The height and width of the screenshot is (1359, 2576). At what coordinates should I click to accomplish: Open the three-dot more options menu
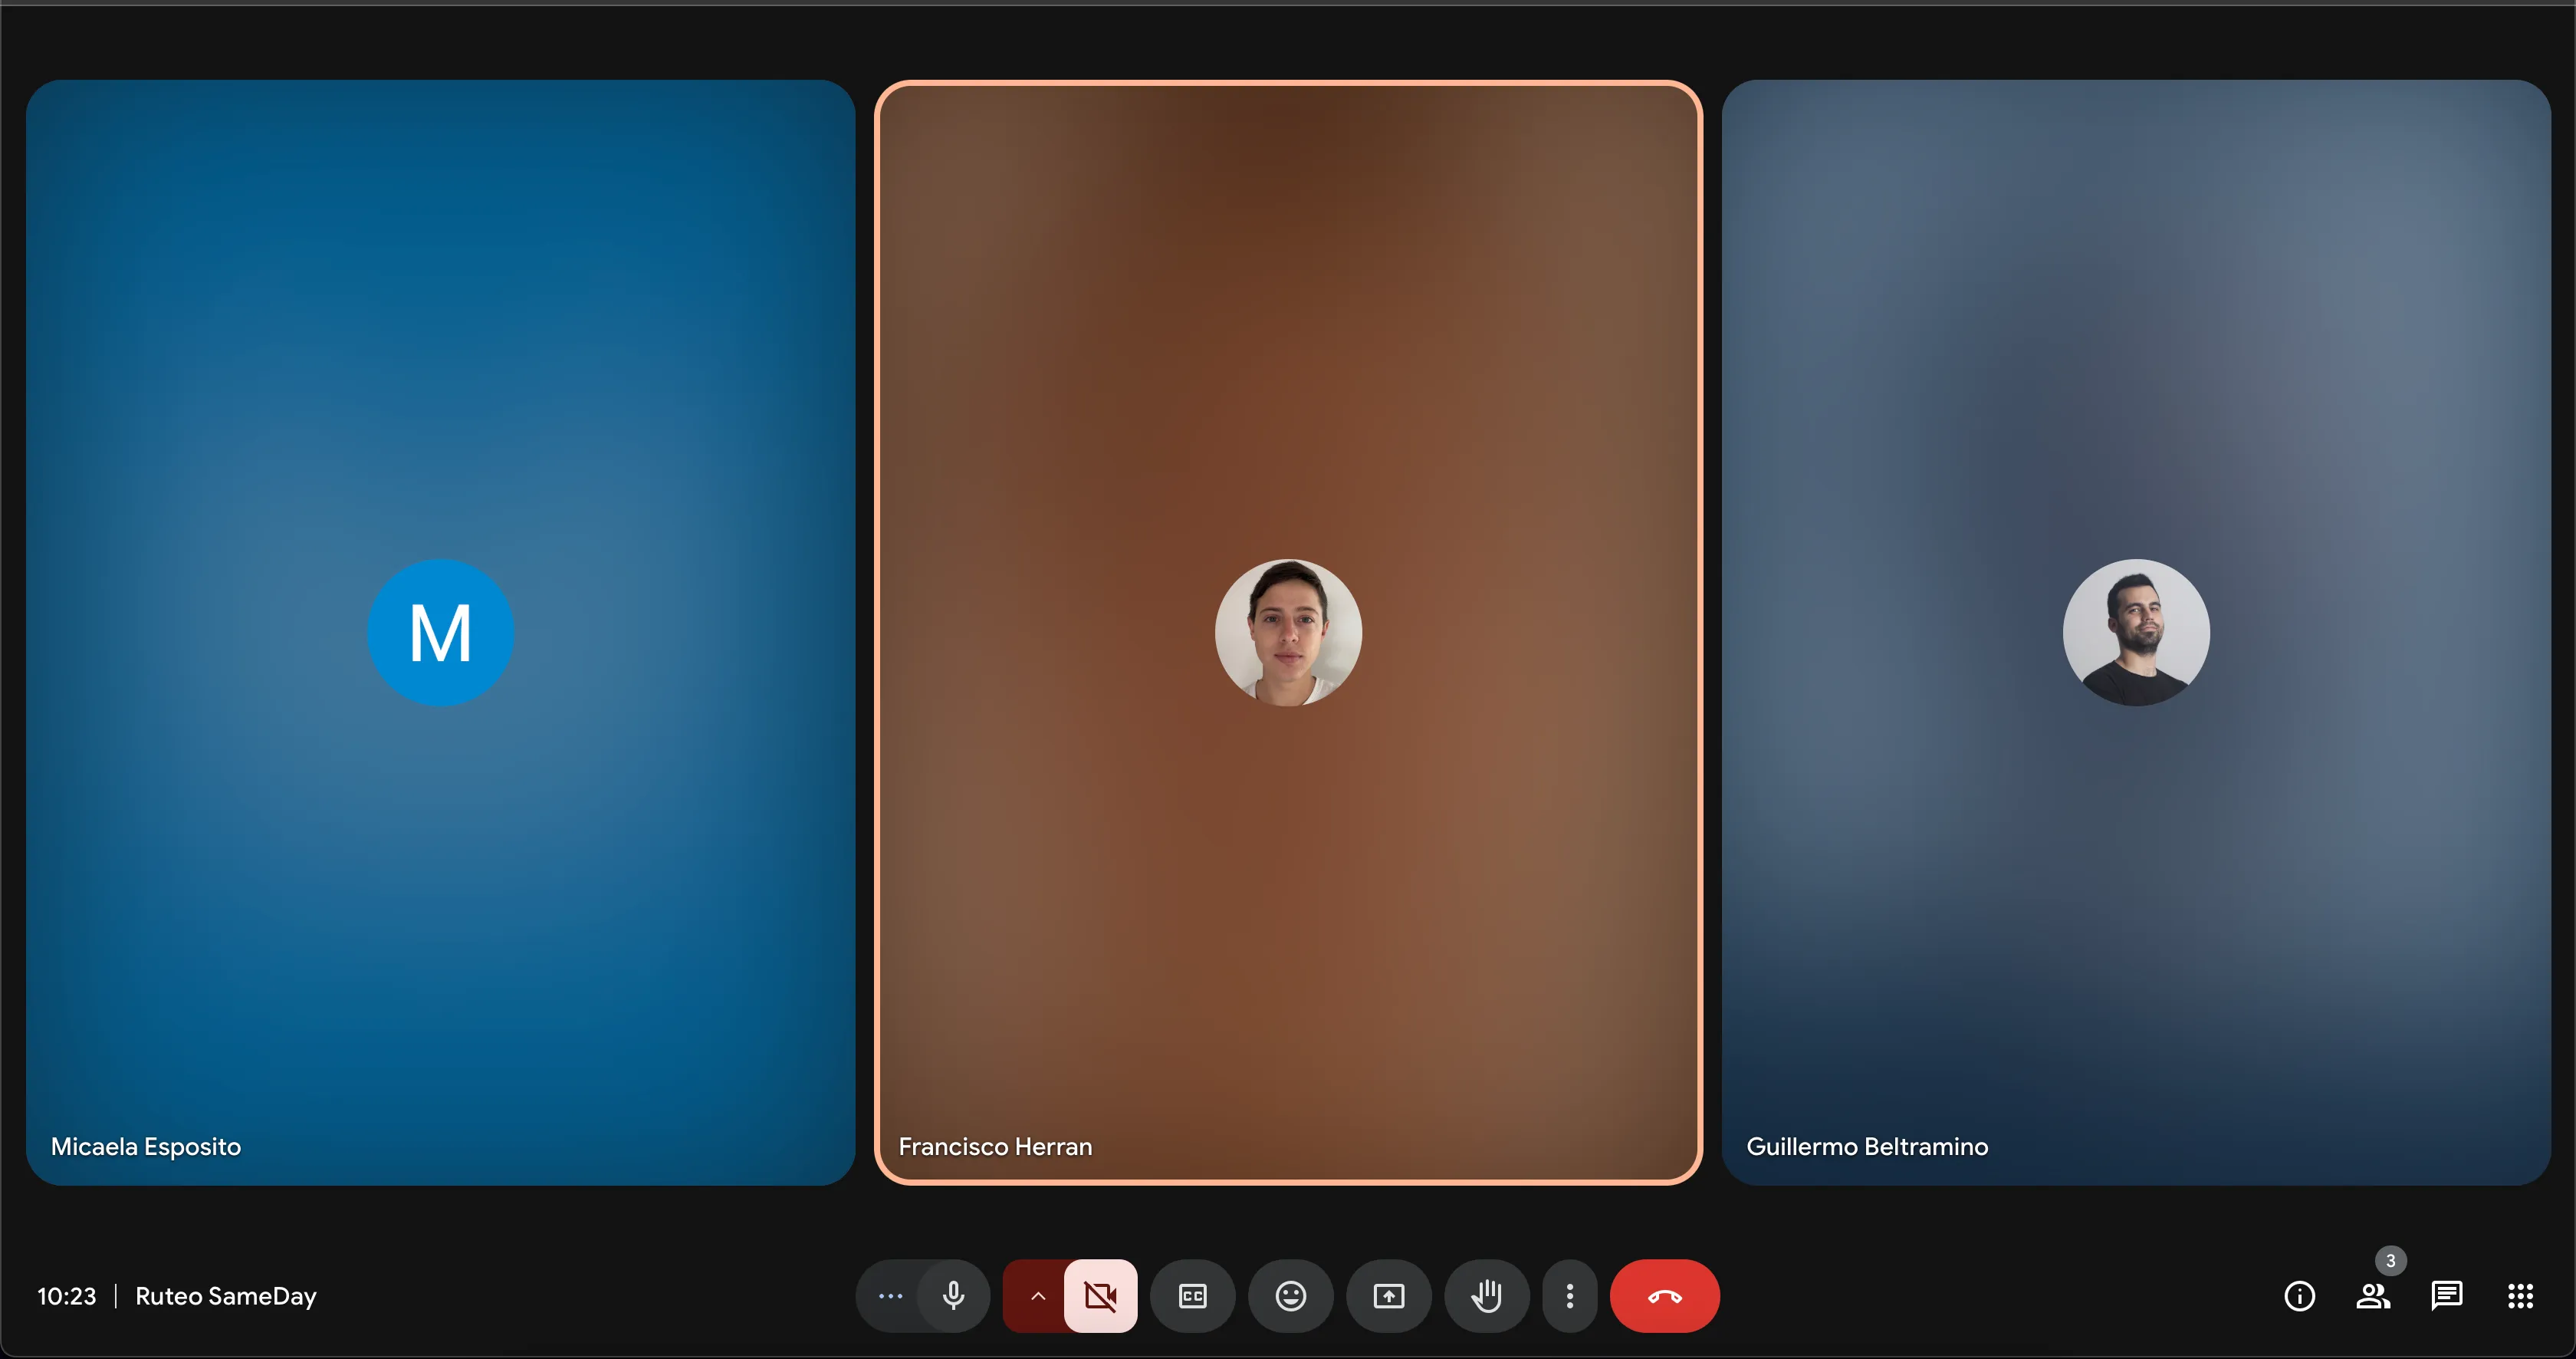click(x=1570, y=1296)
